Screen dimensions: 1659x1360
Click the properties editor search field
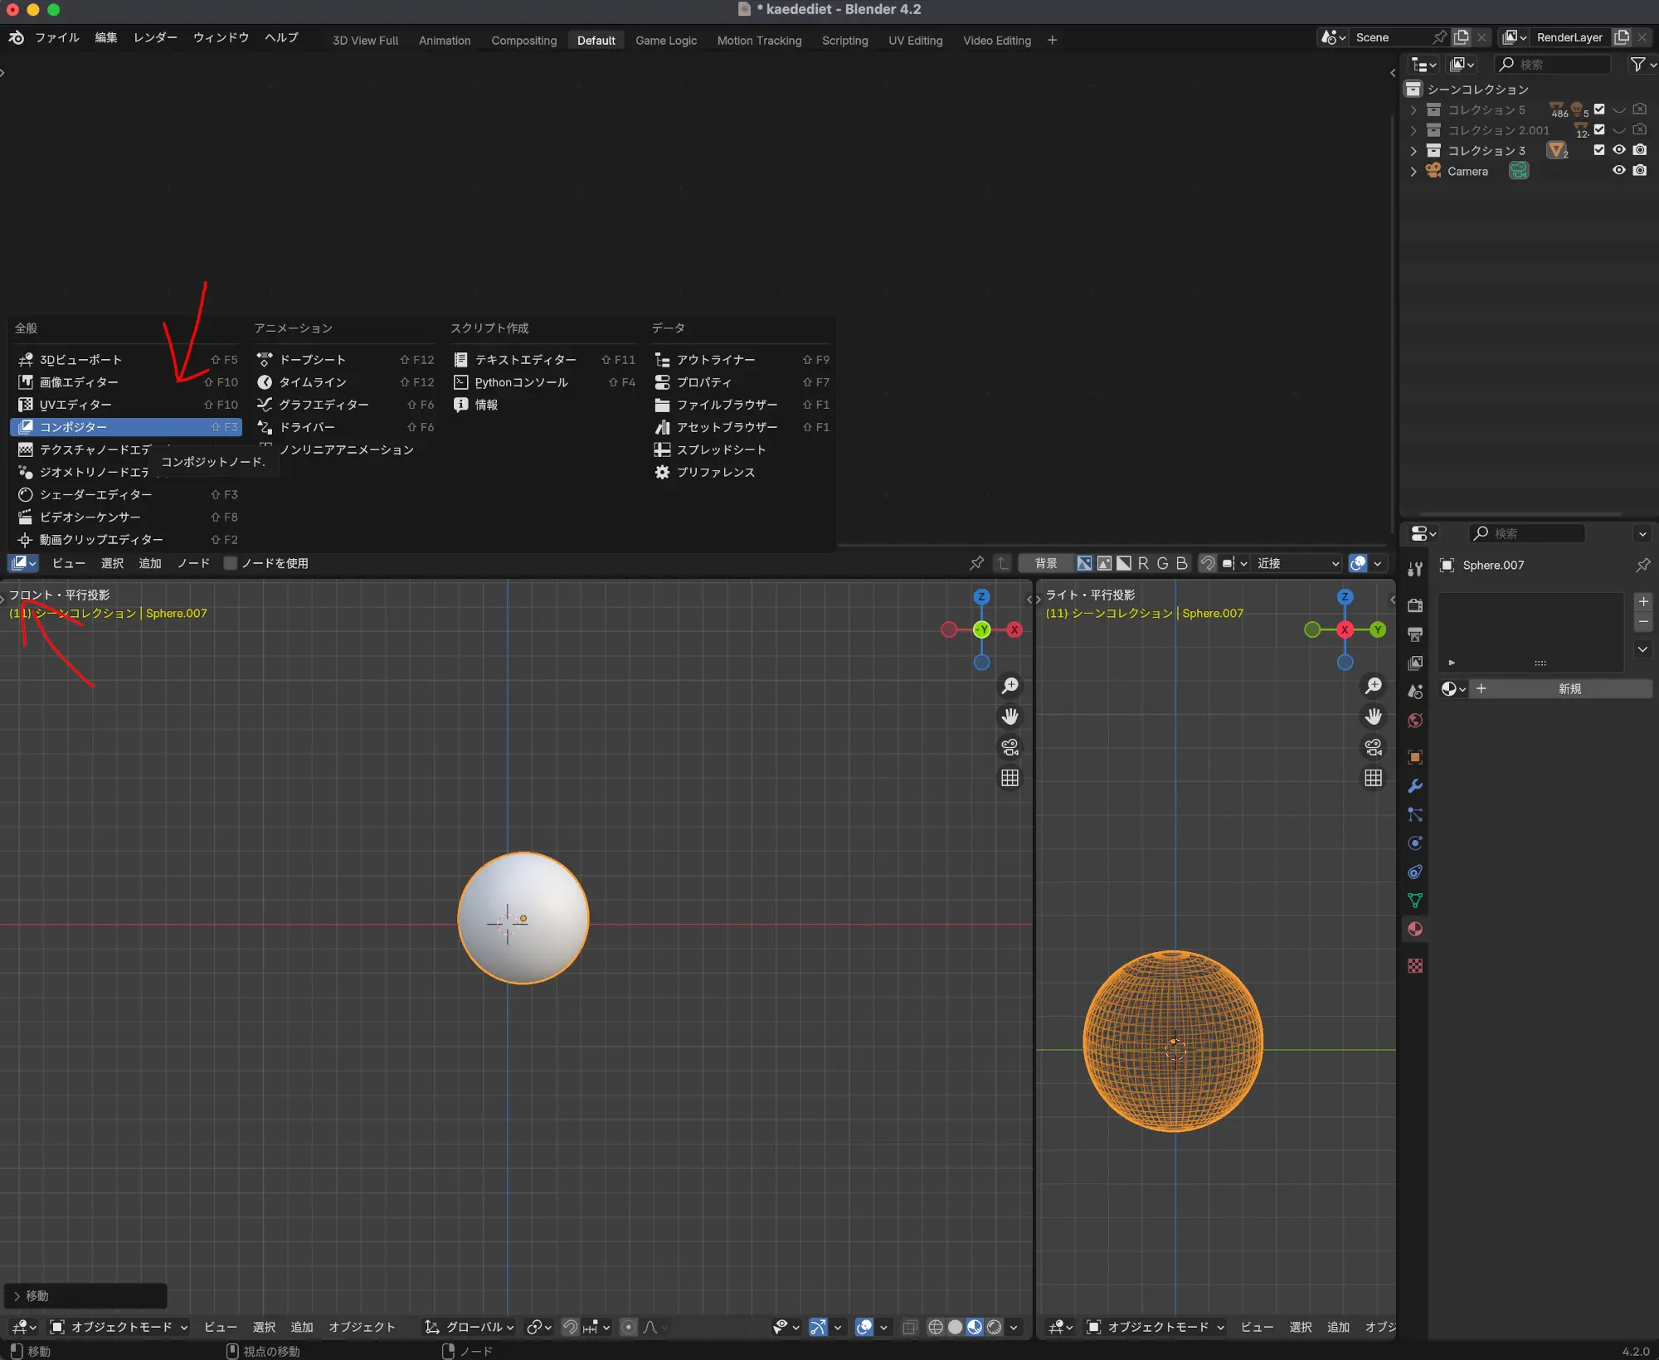coord(1527,533)
